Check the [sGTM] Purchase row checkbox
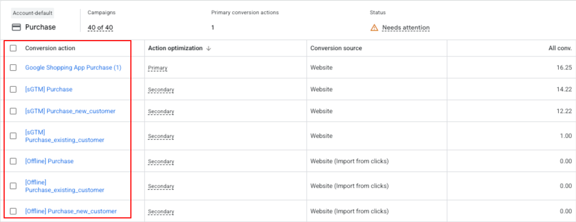The height and width of the screenshot is (222, 576). coord(13,89)
